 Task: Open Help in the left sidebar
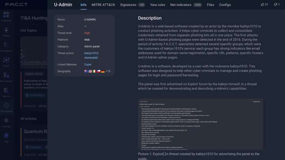point(6,137)
